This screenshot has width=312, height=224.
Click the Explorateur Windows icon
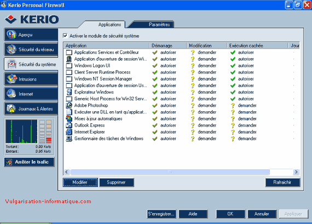(69, 92)
